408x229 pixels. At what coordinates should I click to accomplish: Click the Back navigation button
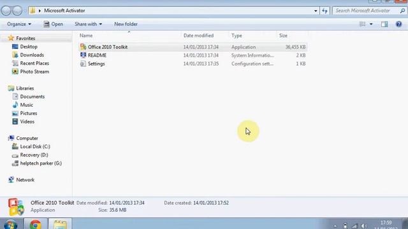[x=6, y=11]
